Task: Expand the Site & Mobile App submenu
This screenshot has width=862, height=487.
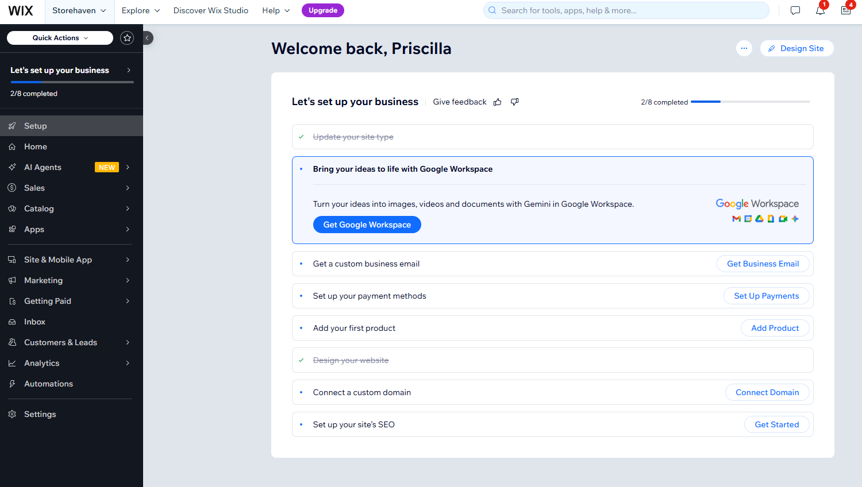Action: pyautogui.click(x=128, y=260)
